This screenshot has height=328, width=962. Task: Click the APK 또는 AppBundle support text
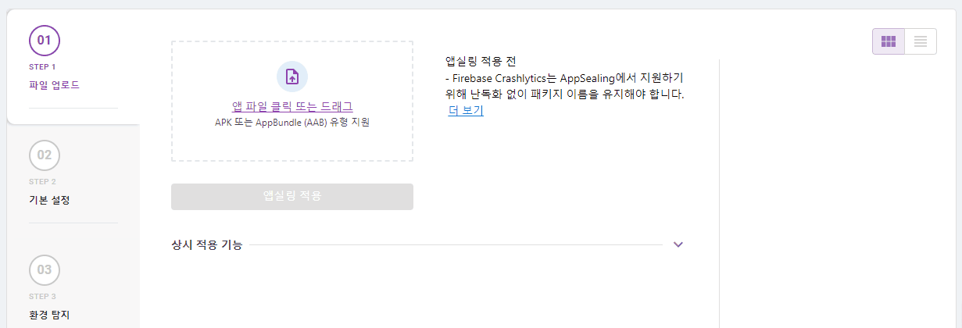pyautogui.click(x=292, y=123)
